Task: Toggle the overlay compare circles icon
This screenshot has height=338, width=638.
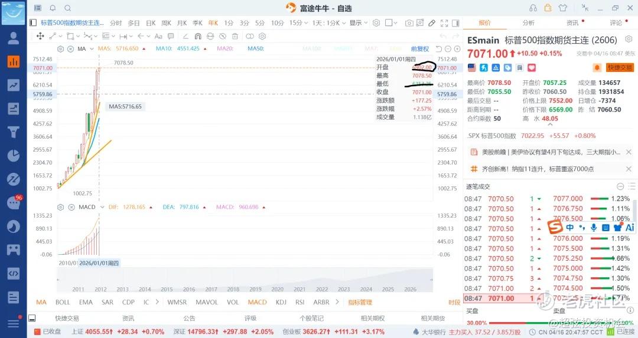Action: tap(250, 36)
